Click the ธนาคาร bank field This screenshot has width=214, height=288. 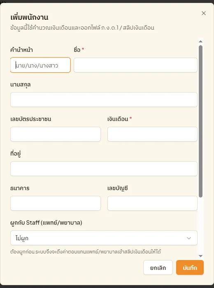pos(56,203)
